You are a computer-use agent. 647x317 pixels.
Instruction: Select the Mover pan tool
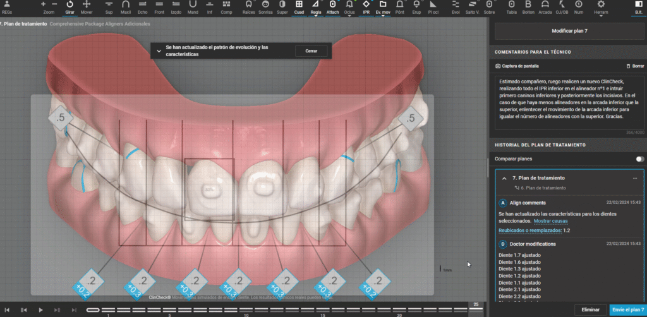pyautogui.click(x=87, y=7)
